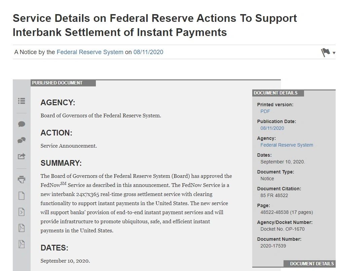
Task: Select the top DOCUMENT DETAILS tab
Action: click(x=278, y=93)
